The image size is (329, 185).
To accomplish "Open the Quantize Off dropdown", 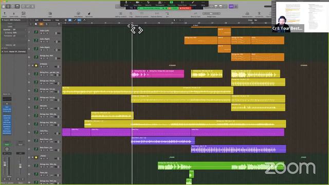I will coord(14,30).
